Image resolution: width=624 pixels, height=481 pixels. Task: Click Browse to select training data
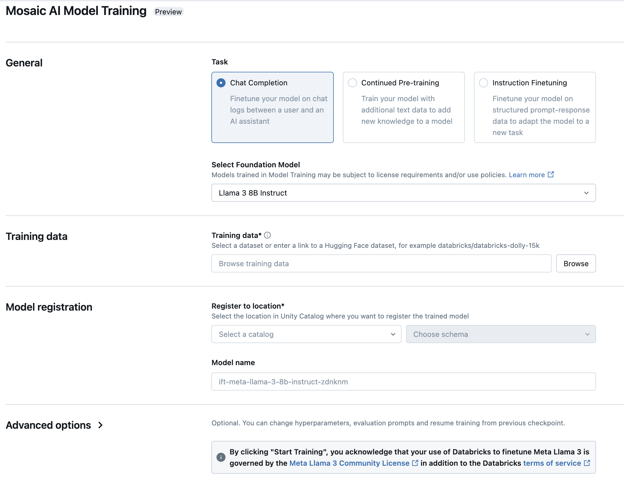(575, 263)
